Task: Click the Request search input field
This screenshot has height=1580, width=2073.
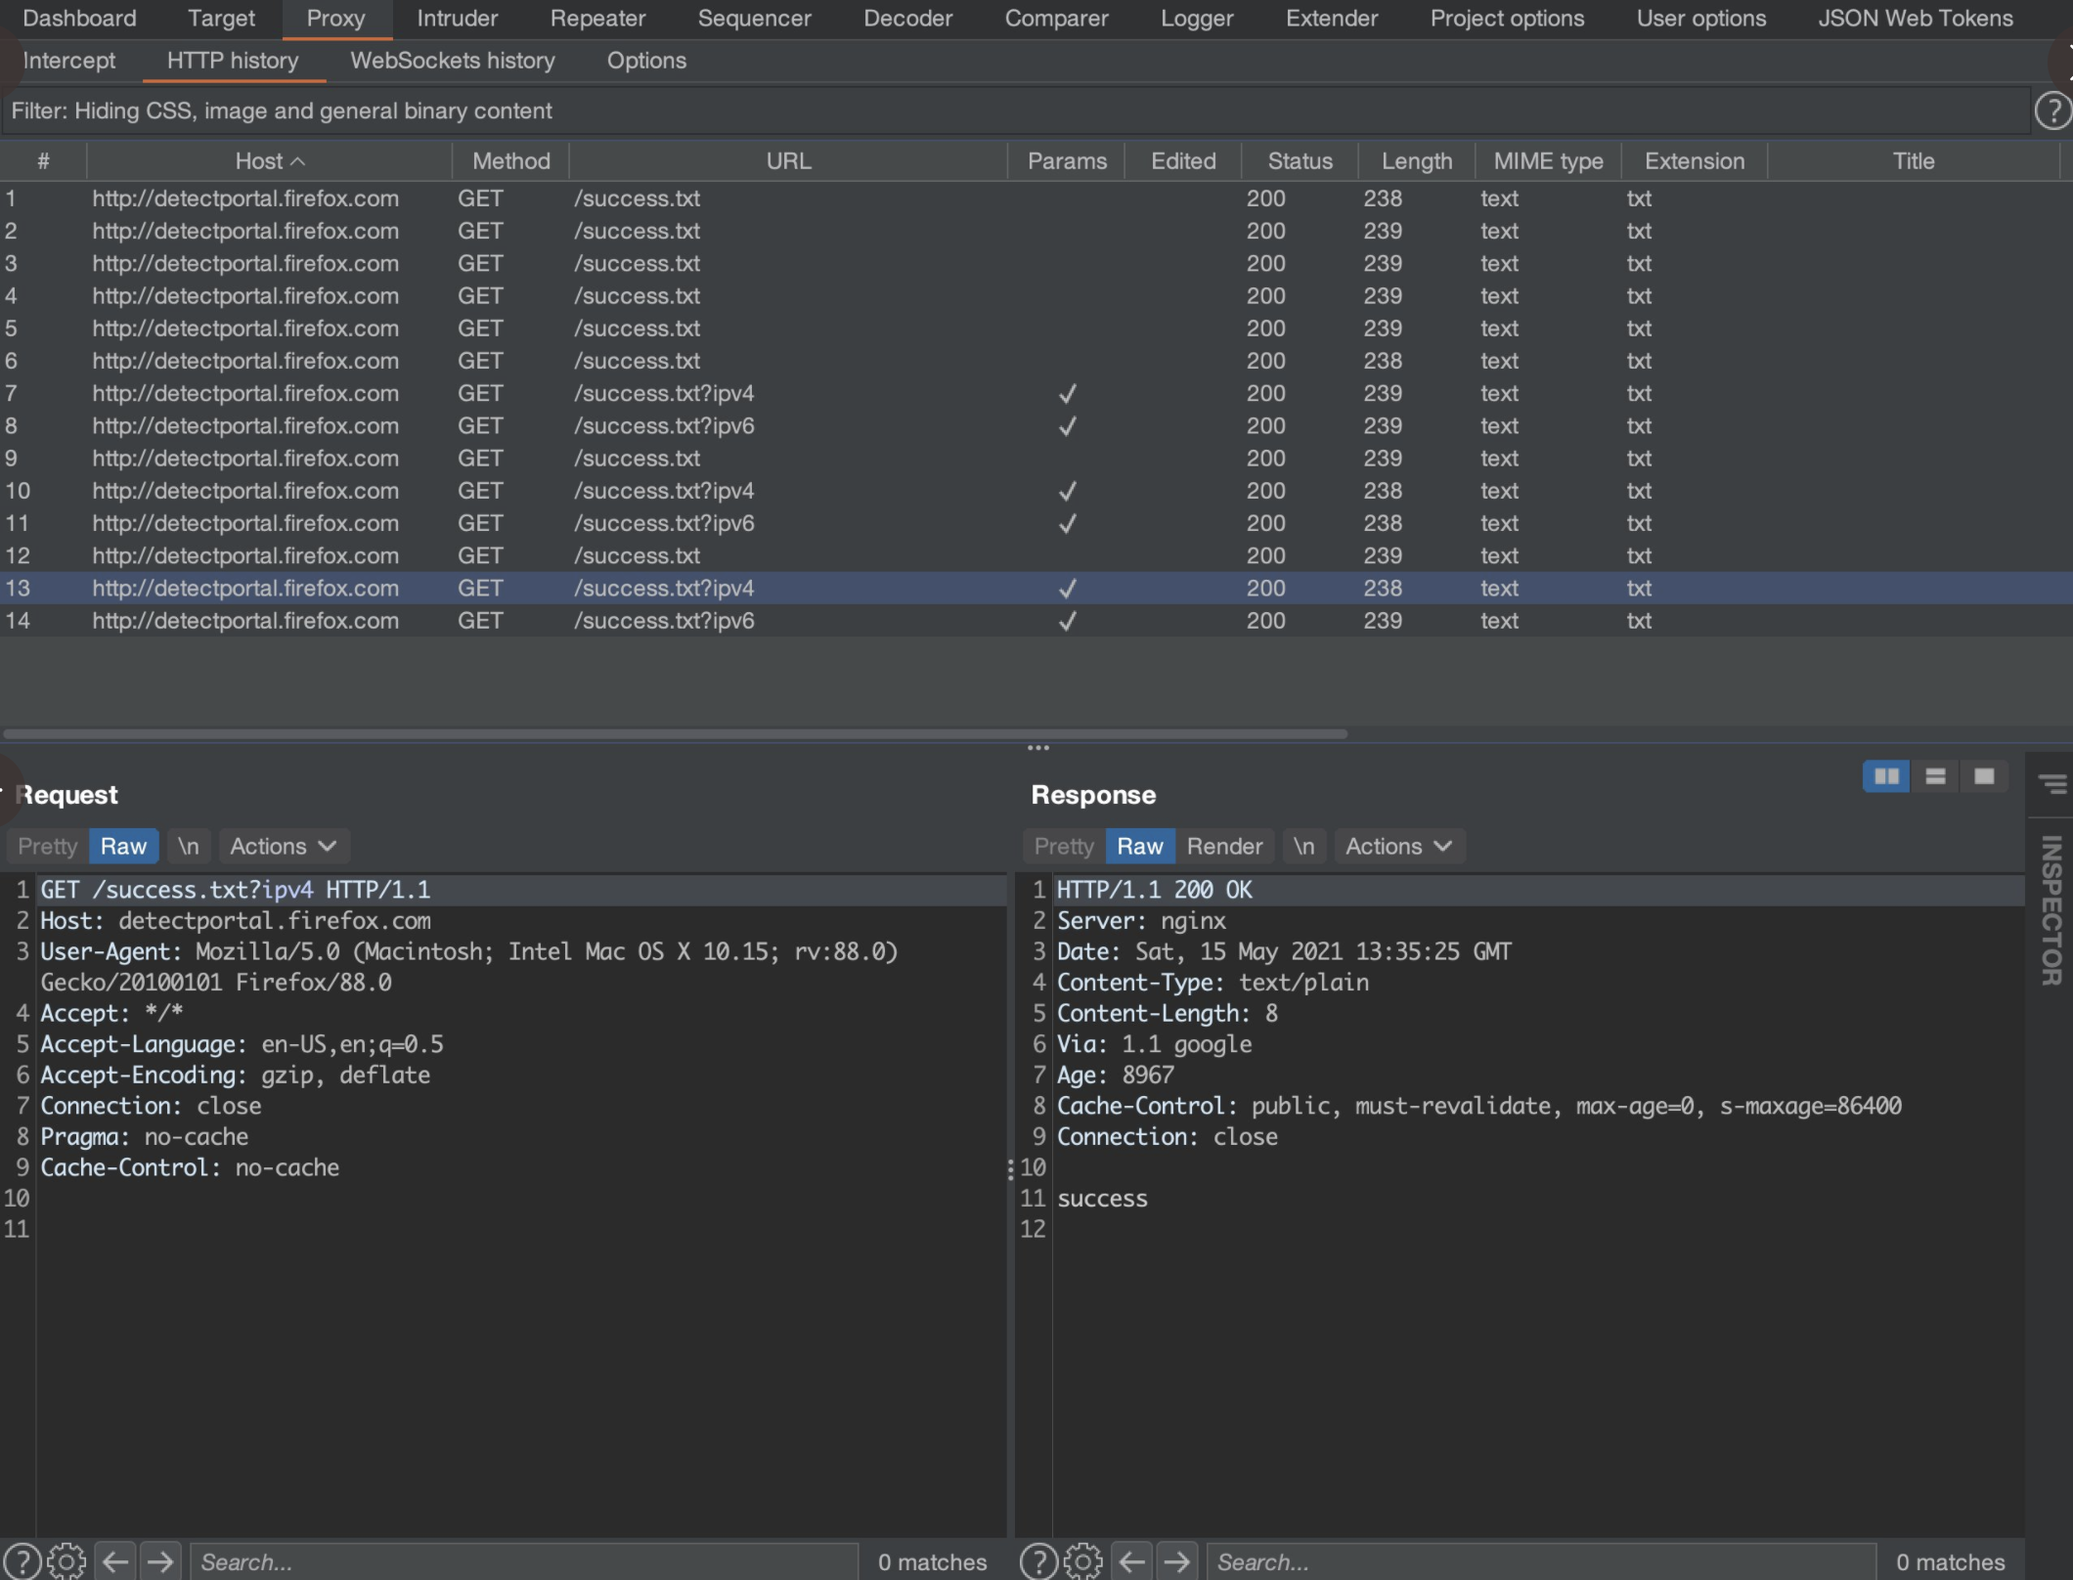Action: coord(523,1561)
